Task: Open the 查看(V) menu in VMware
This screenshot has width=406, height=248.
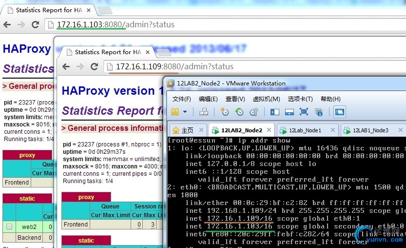Action: pyautogui.click(x=235, y=99)
